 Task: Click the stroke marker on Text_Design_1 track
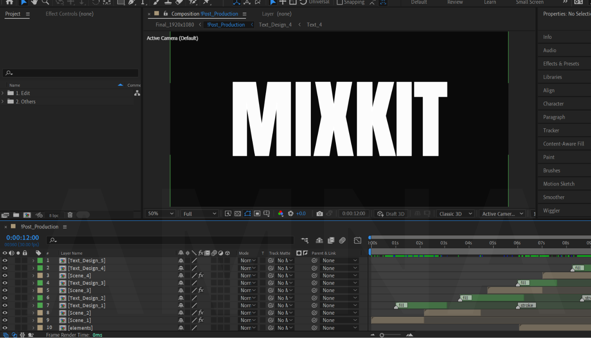(526, 305)
